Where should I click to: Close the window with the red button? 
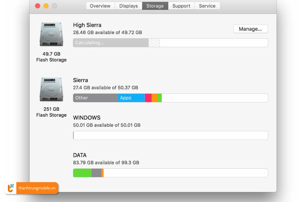point(38,6)
